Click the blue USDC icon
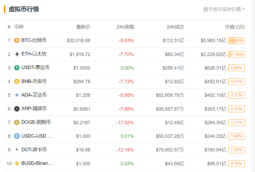 click(x=17, y=136)
